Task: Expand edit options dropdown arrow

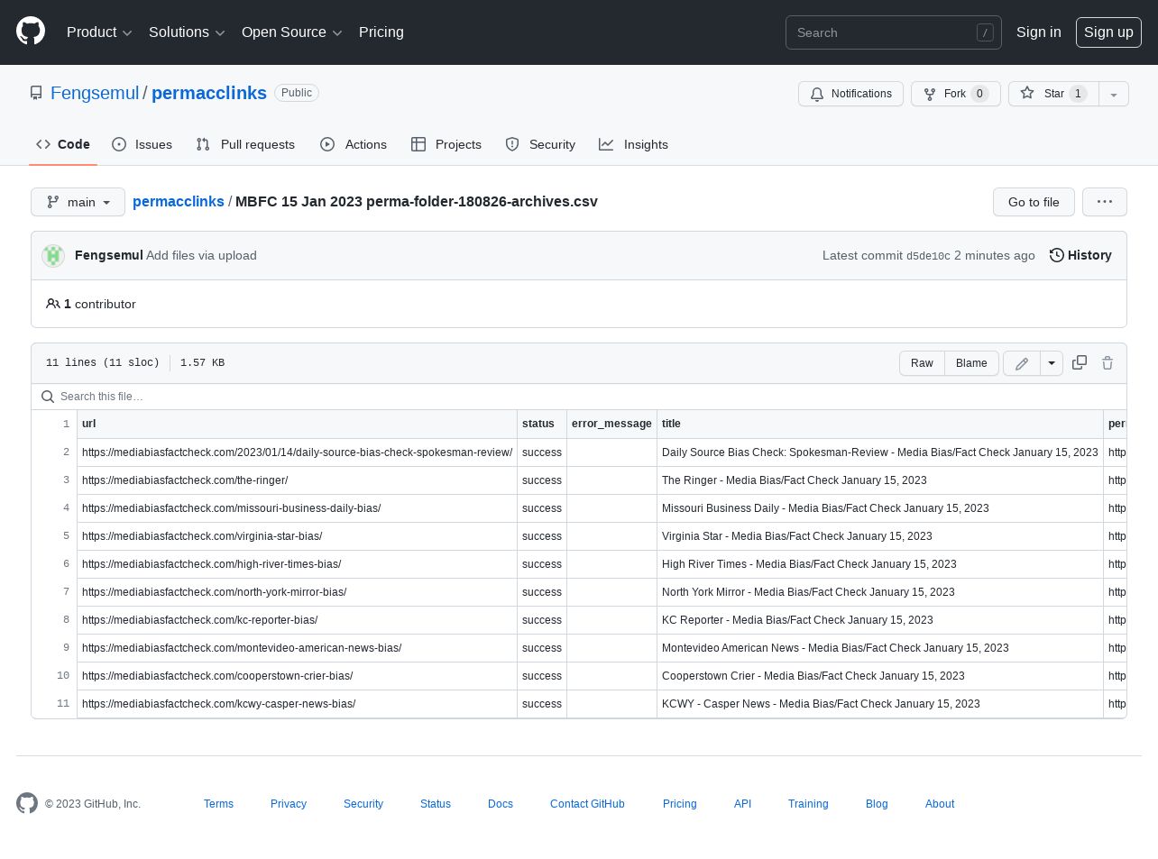Action: pos(1052,363)
